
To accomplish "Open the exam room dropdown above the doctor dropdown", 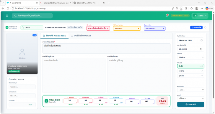I will [x=190, y=90].
